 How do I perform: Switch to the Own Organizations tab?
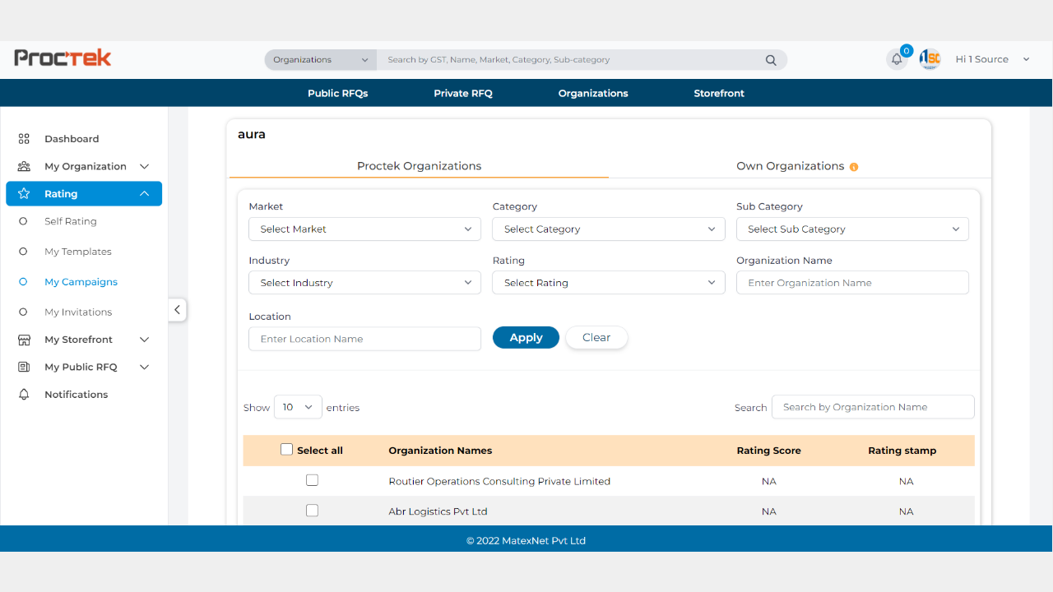tap(790, 166)
